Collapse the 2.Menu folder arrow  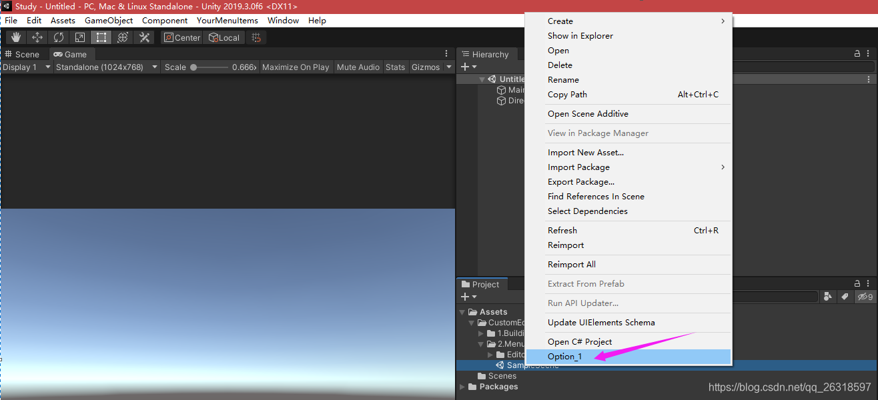click(x=481, y=344)
